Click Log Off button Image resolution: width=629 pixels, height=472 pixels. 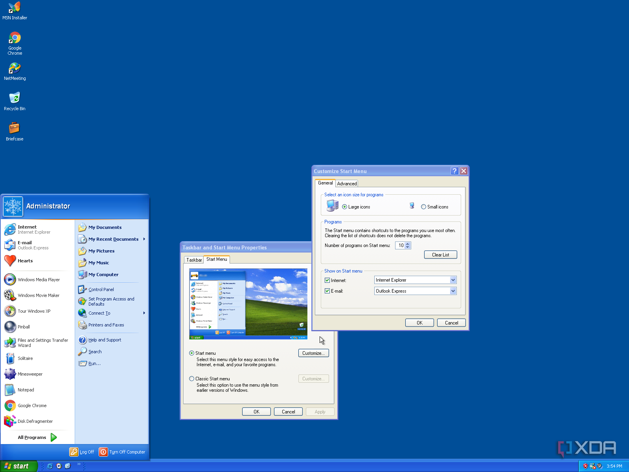[82, 452]
